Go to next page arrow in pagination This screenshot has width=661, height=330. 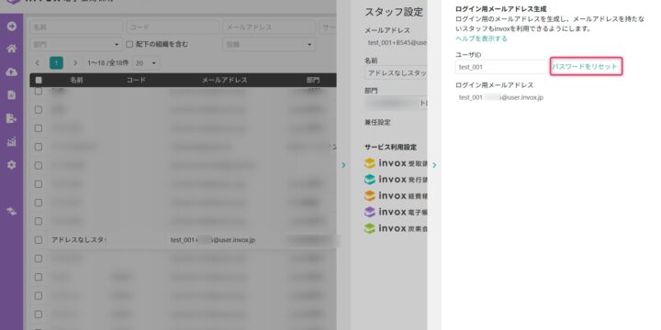[75, 63]
